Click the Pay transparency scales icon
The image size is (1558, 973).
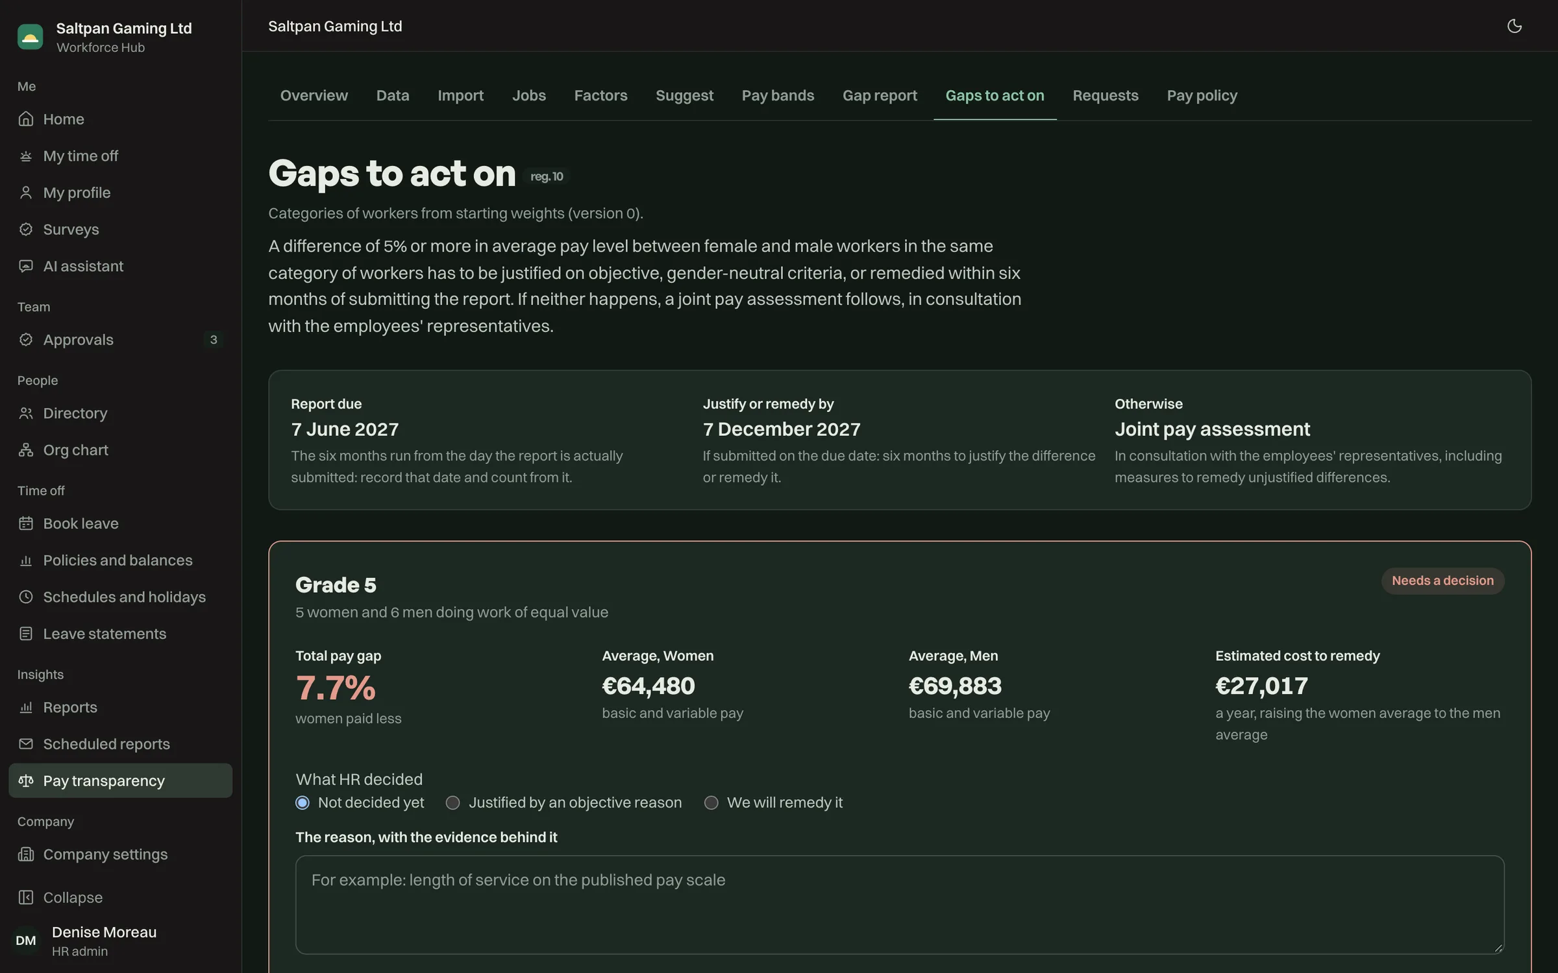[26, 781]
